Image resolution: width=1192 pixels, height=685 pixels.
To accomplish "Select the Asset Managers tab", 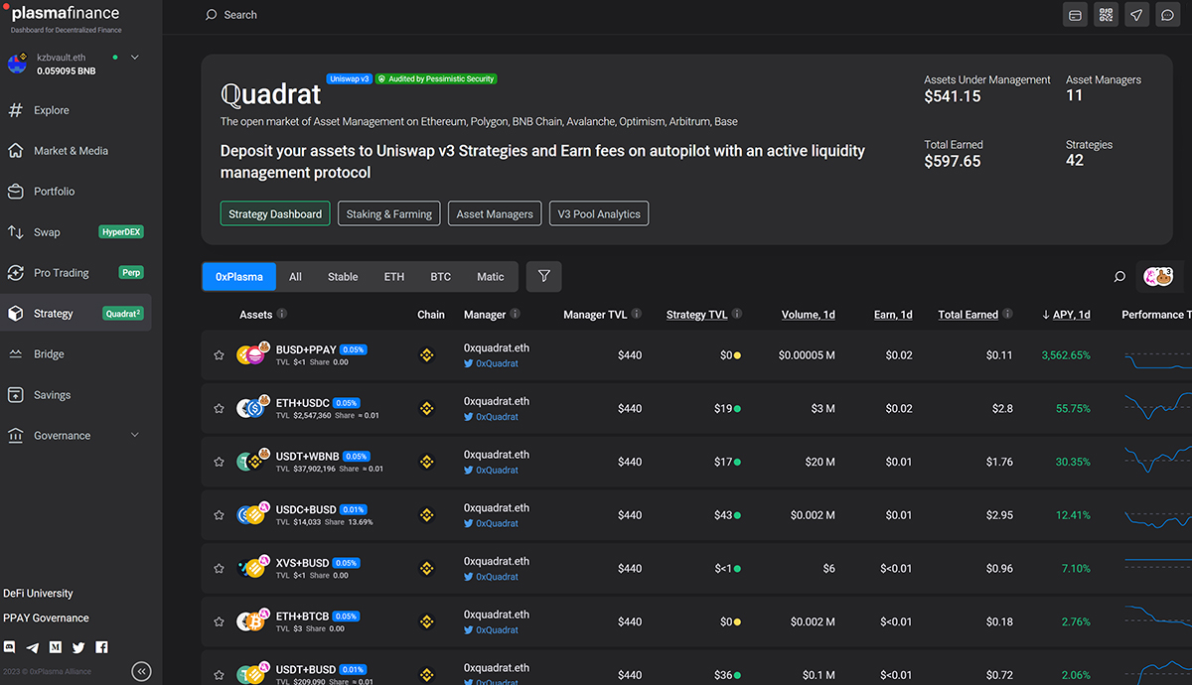I will click(x=495, y=213).
